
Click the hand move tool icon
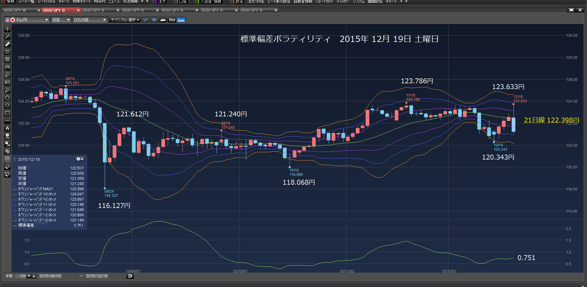(x=7, y=159)
